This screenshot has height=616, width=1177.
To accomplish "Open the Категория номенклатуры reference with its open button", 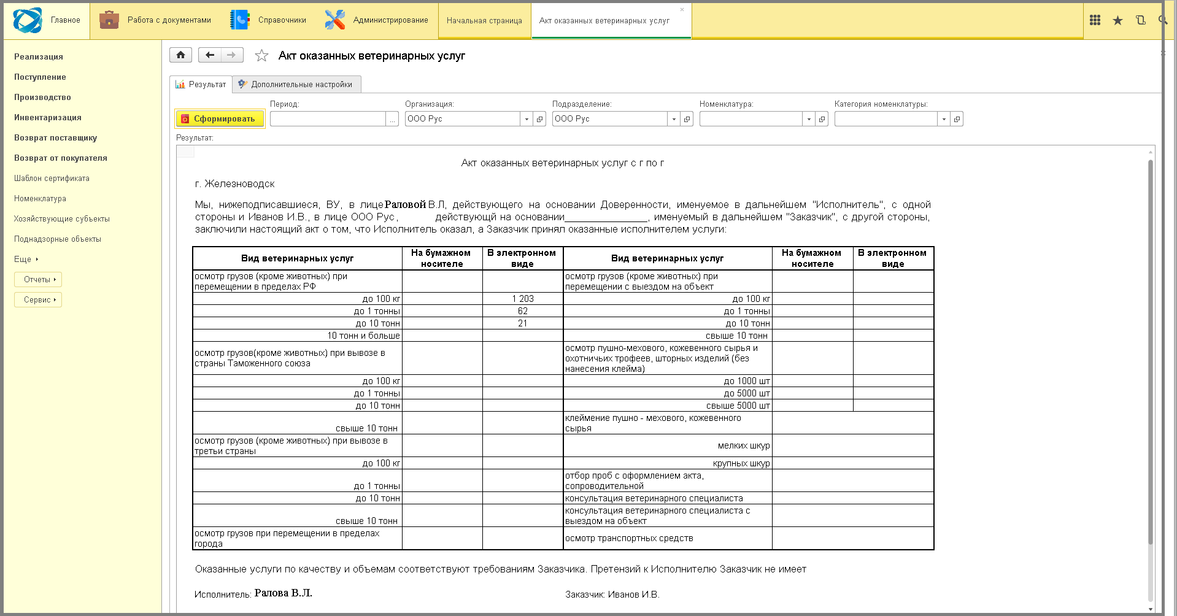I will pos(957,119).
